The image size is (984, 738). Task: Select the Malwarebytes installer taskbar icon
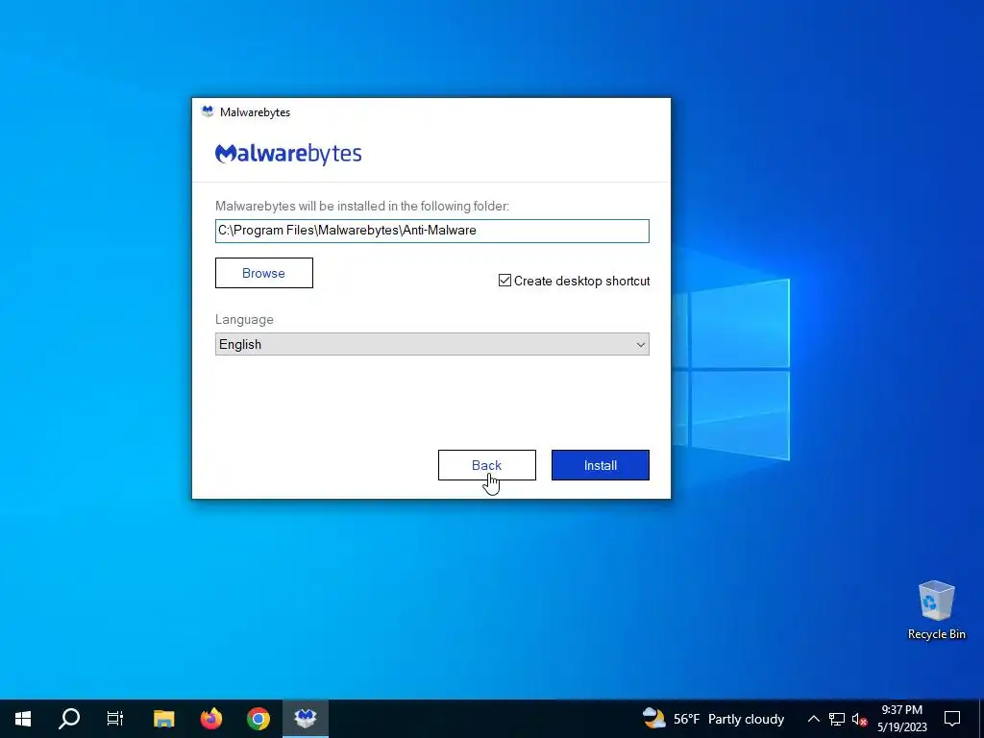[x=305, y=719]
